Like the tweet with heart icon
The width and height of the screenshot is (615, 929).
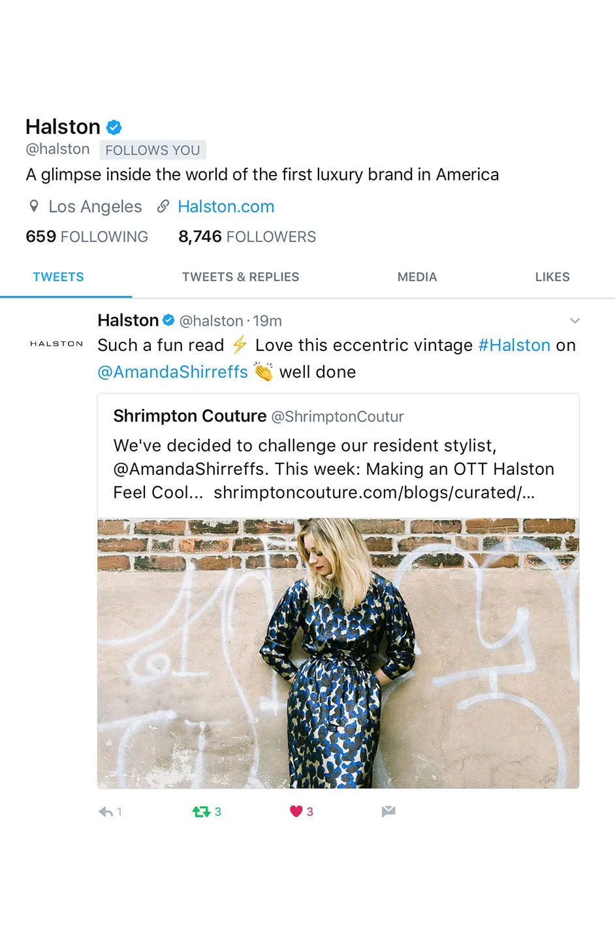[296, 811]
